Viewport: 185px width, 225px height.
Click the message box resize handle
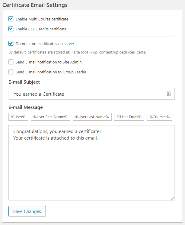click(173, 198)
